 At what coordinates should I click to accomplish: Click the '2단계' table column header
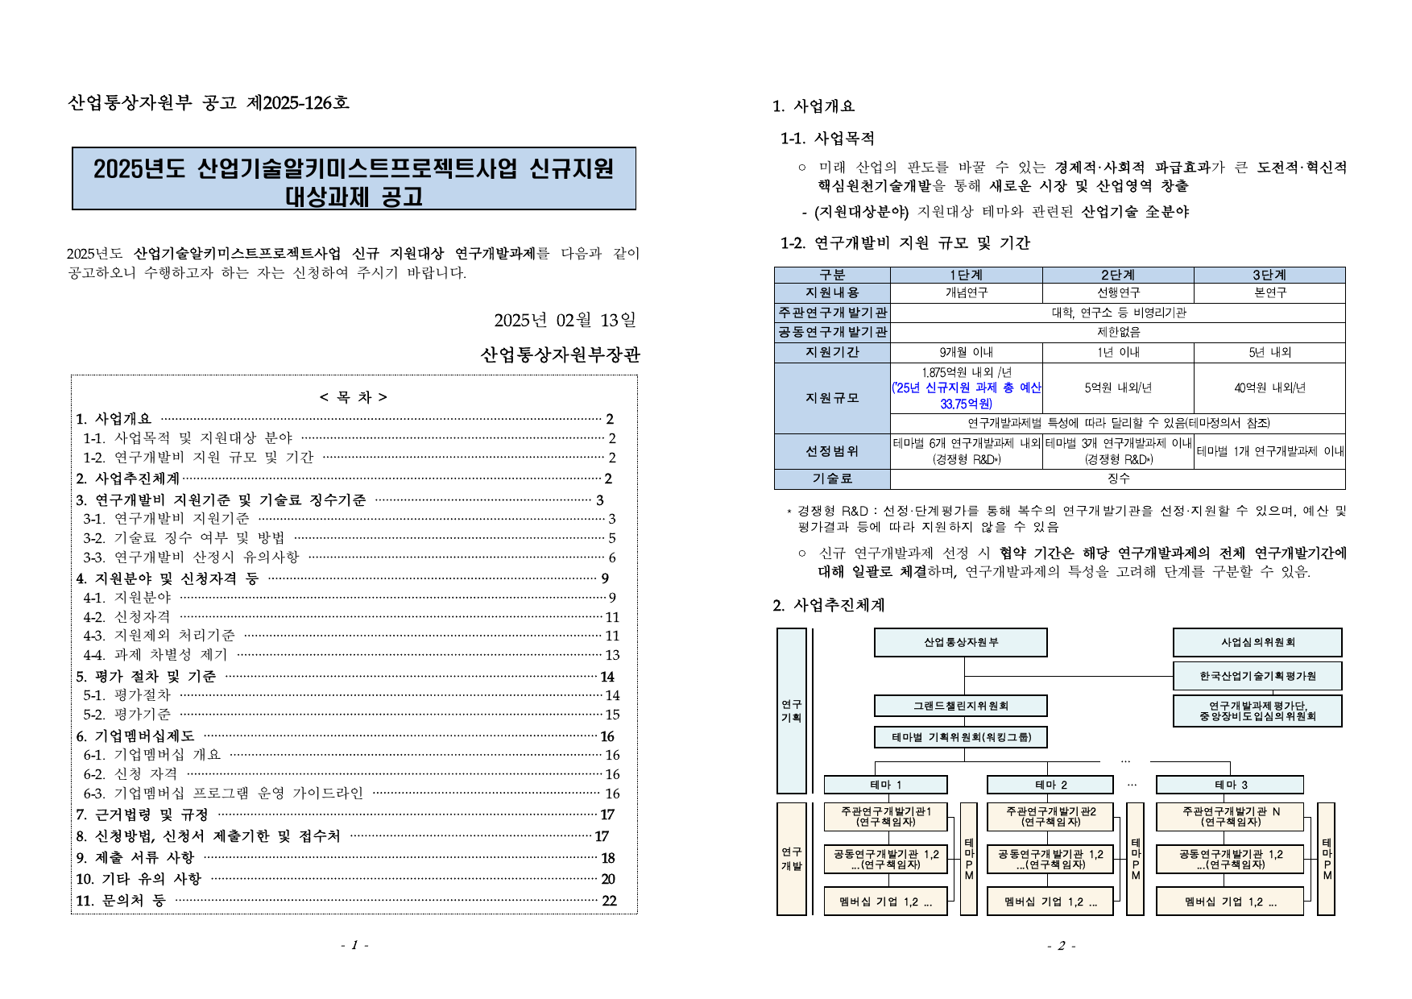coord(1118,275)
